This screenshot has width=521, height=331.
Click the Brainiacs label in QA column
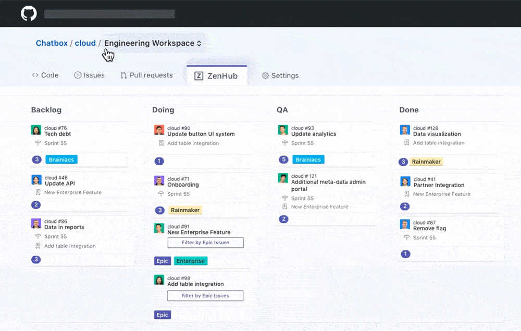tap(308, 160)
